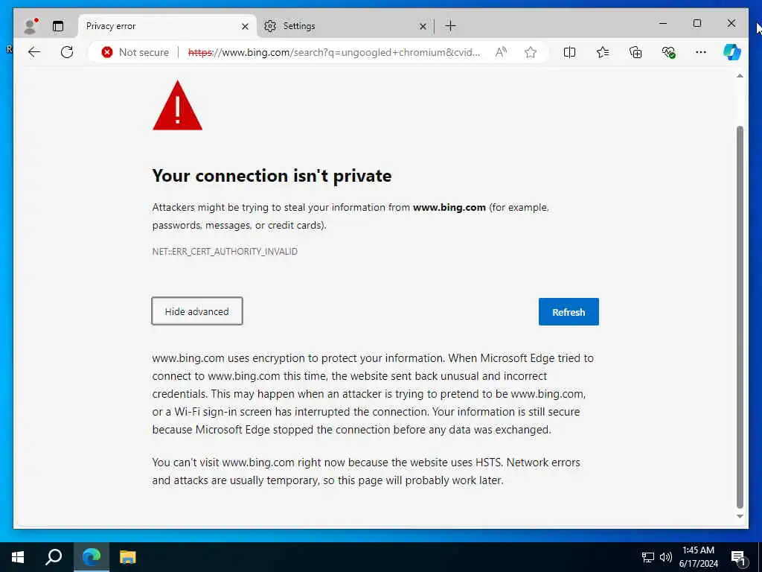Close the Settings tab
Screen dimensions: 762x572
[423, 26]
